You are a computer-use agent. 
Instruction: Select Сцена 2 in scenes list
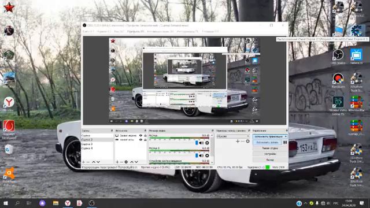click(97, 140)
